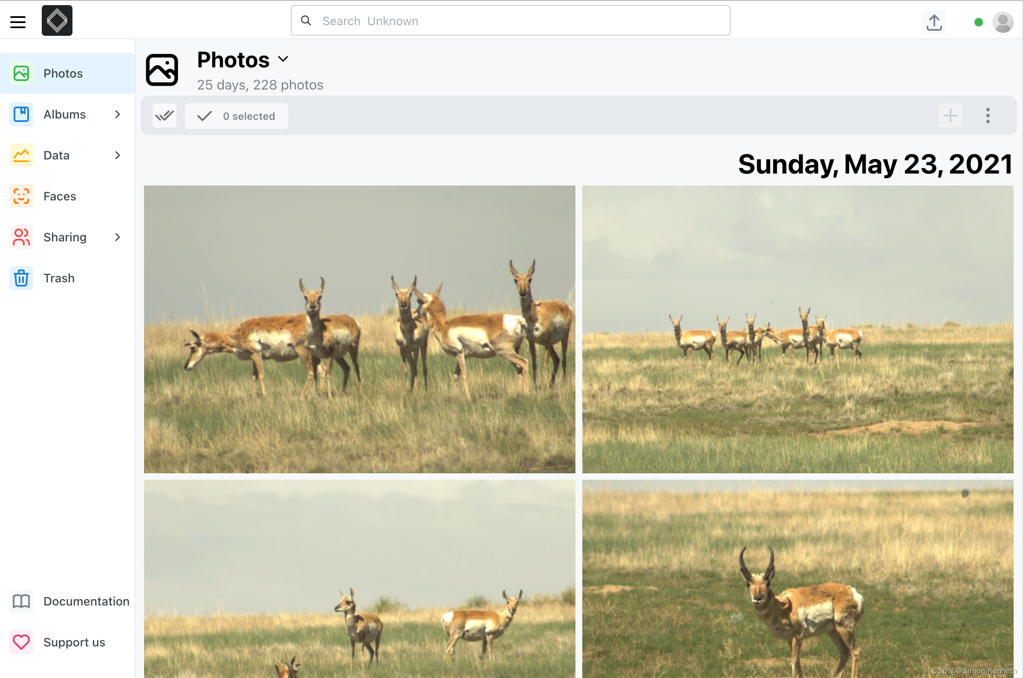Viewport: 1023px width, 678px height.
Task: Expand the Albums submenu chevron
Action: pos(118,114)
